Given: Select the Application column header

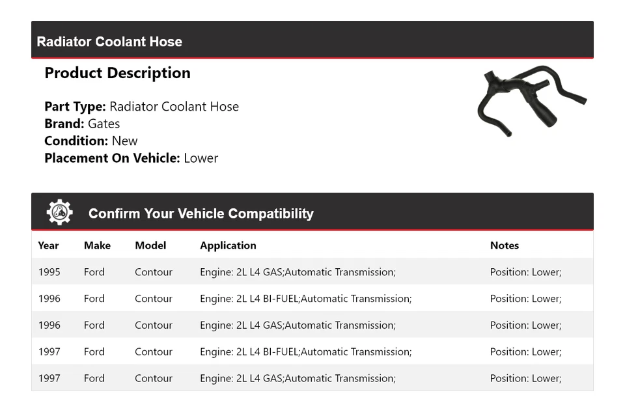Looking at the screenshot, I should (228, 245).
